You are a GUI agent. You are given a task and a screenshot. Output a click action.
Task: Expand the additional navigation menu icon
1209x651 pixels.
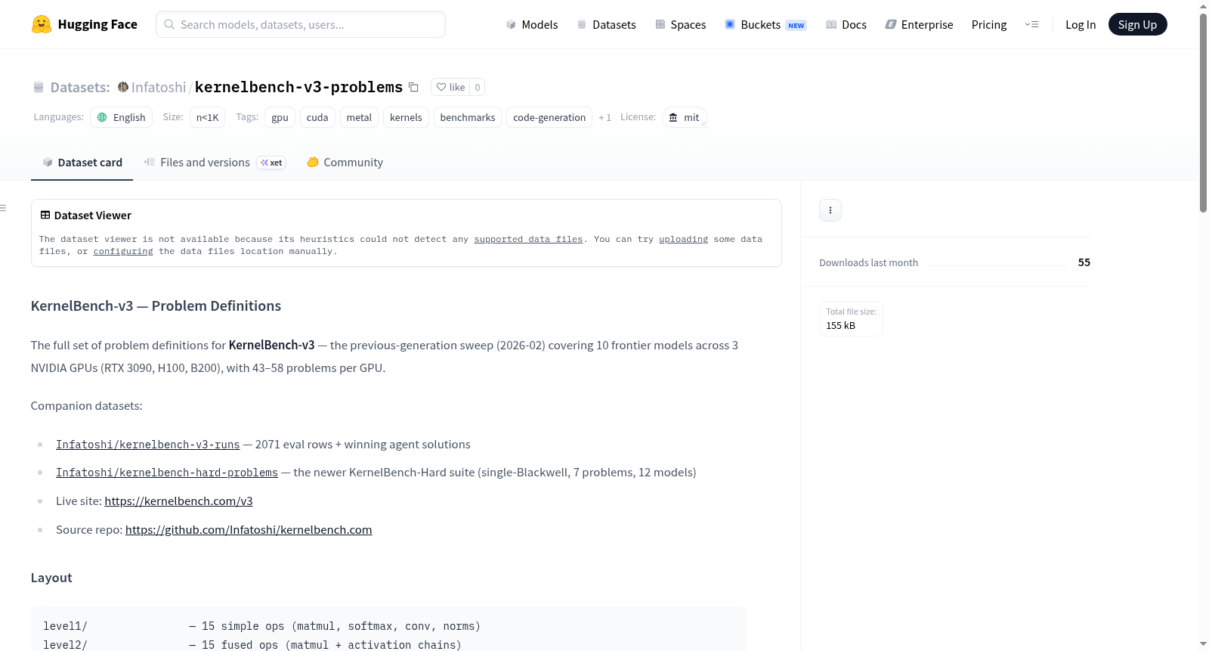pyautogui.click(x=1031, y=24)
